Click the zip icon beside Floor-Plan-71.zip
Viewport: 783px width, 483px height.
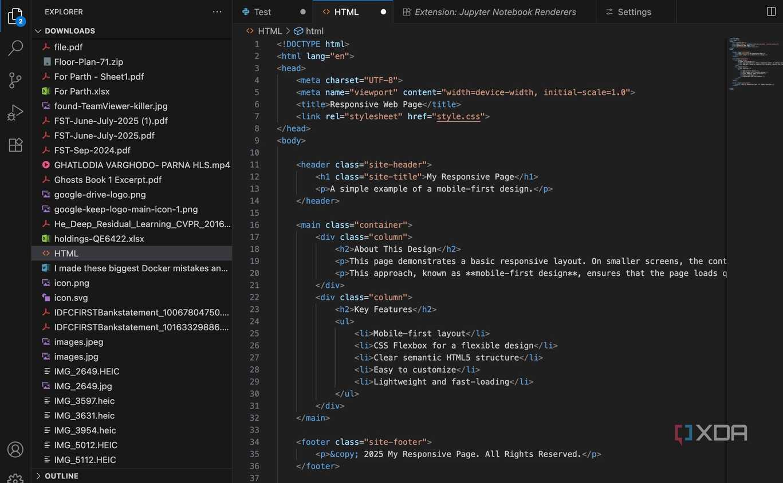(x=46, y=62)
